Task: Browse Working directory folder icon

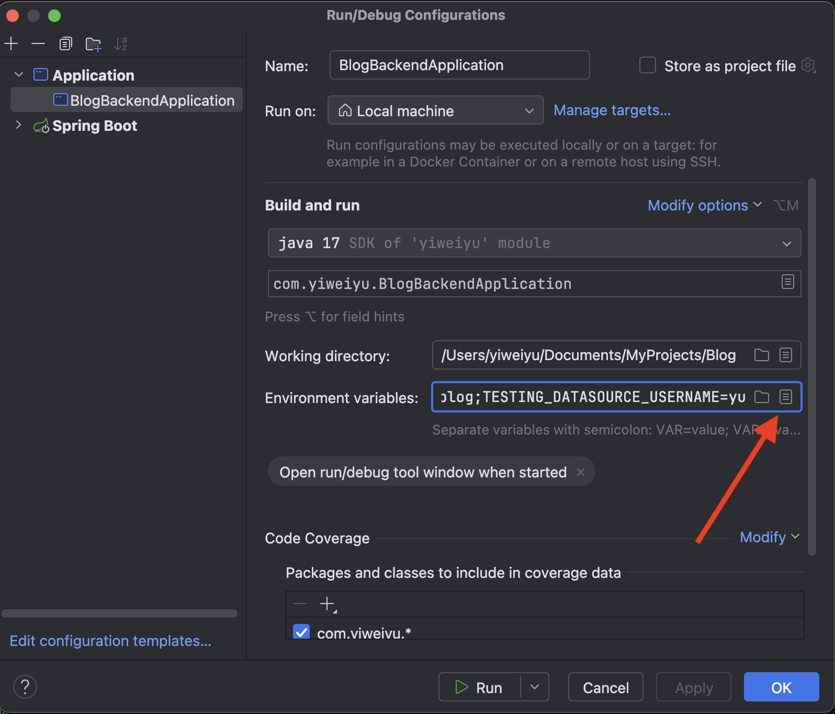Action: [x=762, y=355]
